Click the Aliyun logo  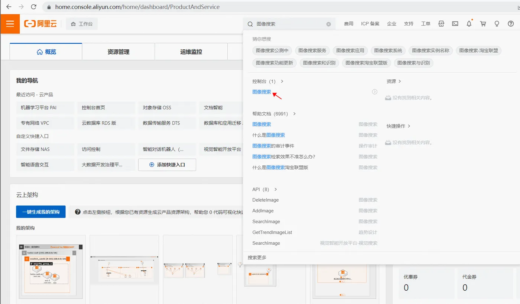pyautogui.click(x=40, y=24)
